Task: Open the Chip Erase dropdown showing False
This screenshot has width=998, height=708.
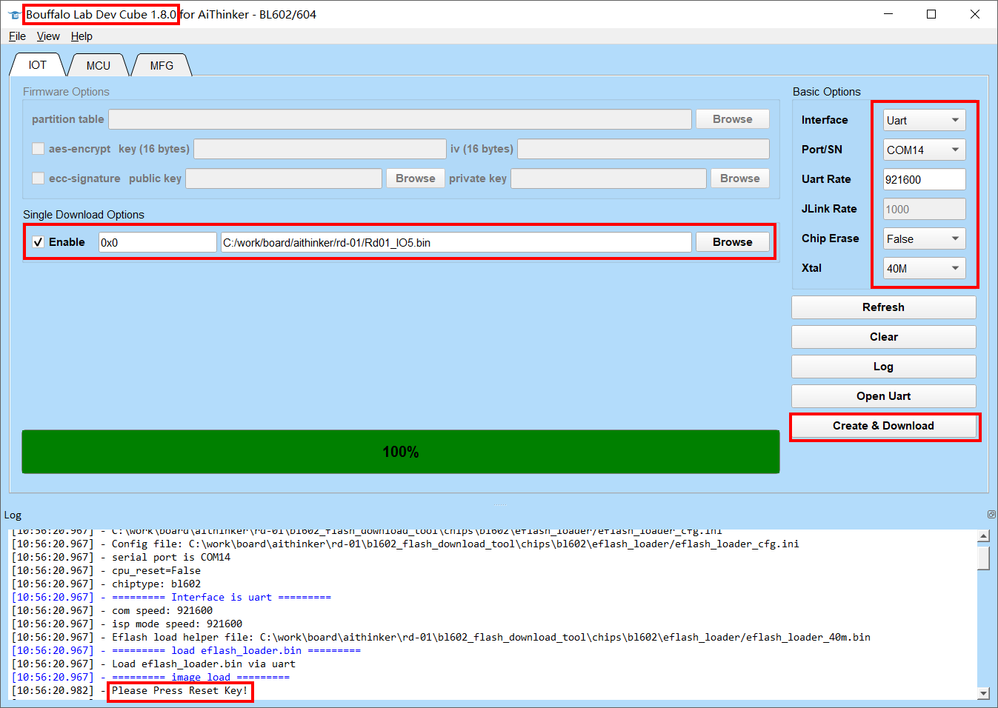Action: 924,238
